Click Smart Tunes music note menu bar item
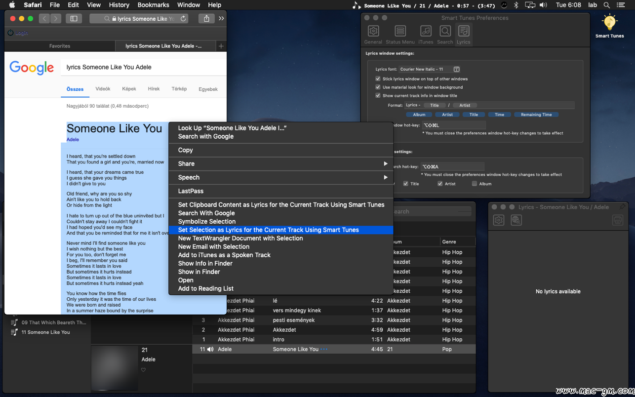The width and height of the screenshot is (635, 397). [357, 5]
